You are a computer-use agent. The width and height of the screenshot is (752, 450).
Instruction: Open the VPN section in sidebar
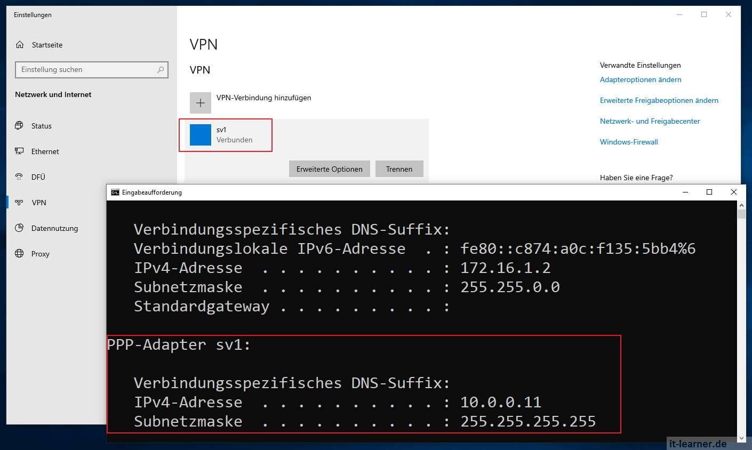39,203
